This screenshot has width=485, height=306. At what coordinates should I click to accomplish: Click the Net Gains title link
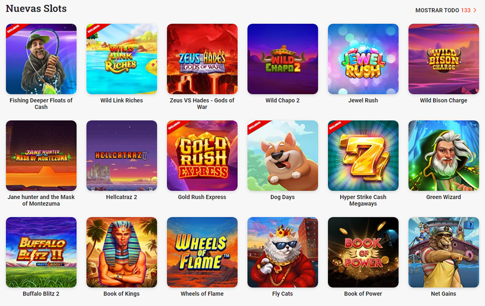(443, 294)
